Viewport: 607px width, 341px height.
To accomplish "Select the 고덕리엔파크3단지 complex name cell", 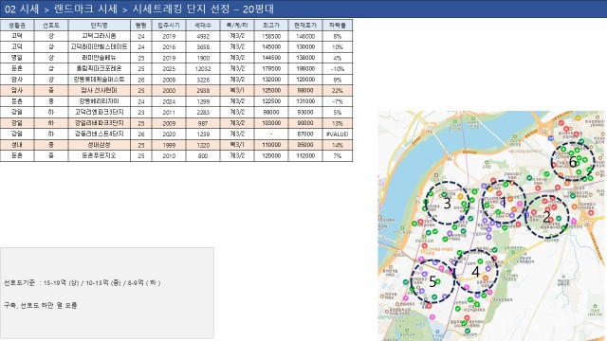I will coord(99,112).
